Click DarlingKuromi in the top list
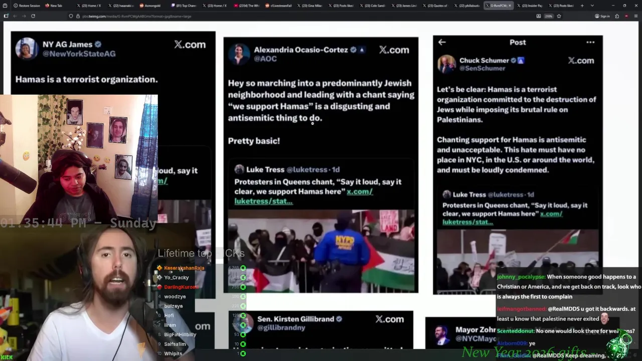Image resolution: width=642 pixels, height=361 pixels. pyautogui.click(x=181, y=287)
